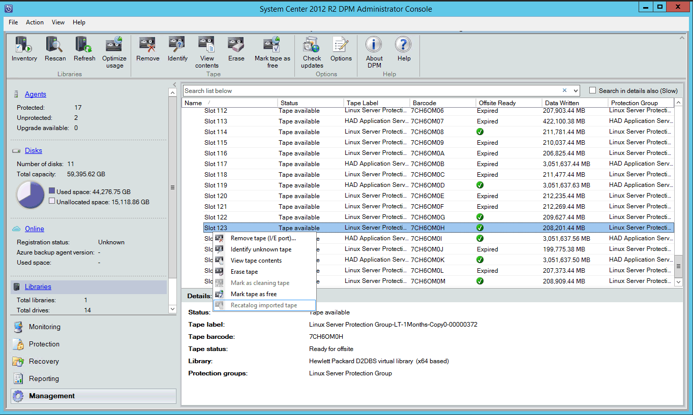Click the Recovery workspace icon
Image resolution: width=693 pixels, height=415 pixels.
pyautogui.click(x=18, y=361)
